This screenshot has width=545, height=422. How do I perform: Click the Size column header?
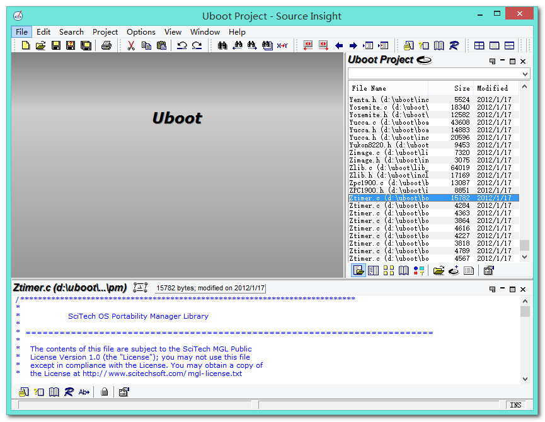(x=450, y=88)
